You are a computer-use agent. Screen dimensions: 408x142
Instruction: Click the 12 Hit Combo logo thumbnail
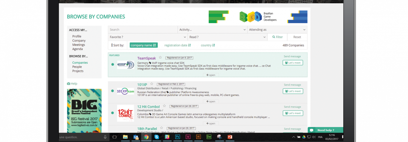[x=125, y=113]
